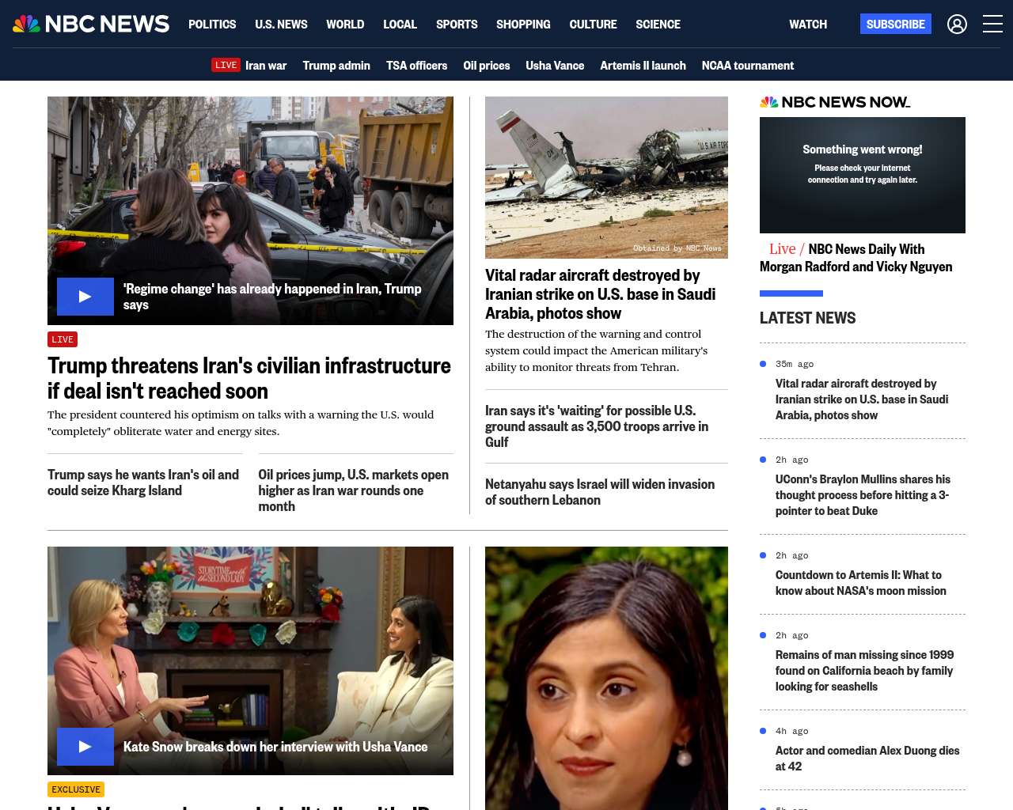Select the NCAA tournament topic
The width and height of the screenshot is (1013, 810).
tap(748, 66)
